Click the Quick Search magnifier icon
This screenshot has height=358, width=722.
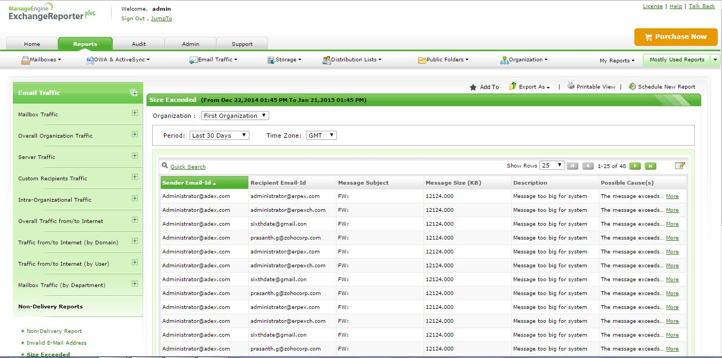(165, 166)
